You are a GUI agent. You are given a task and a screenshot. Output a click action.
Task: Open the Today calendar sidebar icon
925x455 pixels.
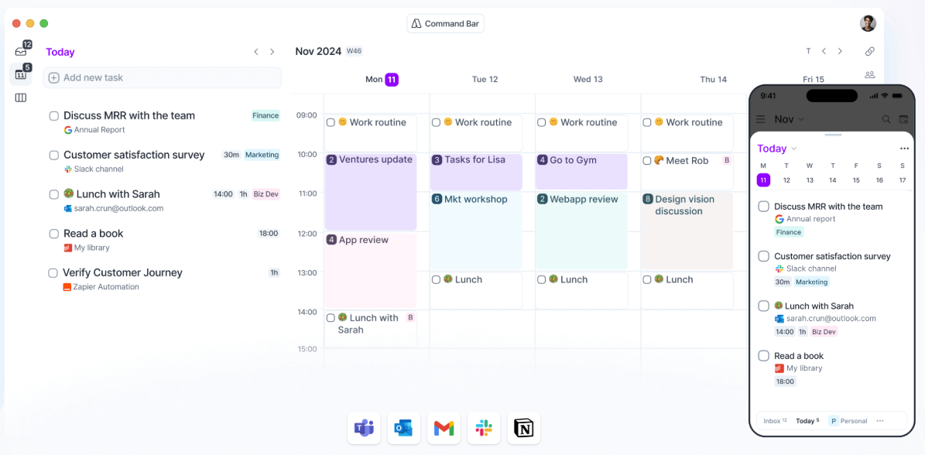21,74
